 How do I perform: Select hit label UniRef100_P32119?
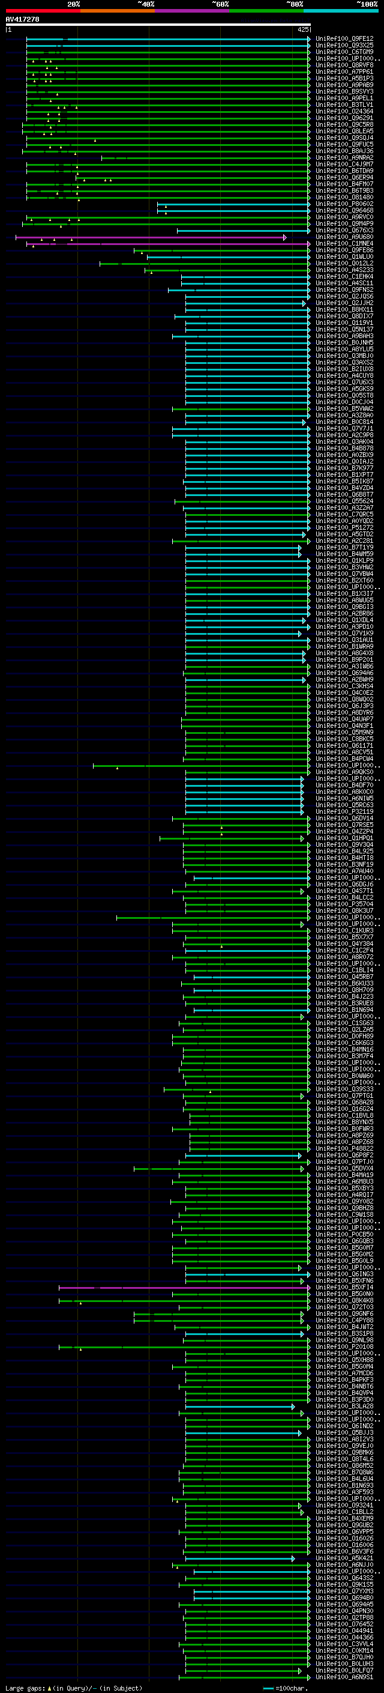(x=344, y=812)
